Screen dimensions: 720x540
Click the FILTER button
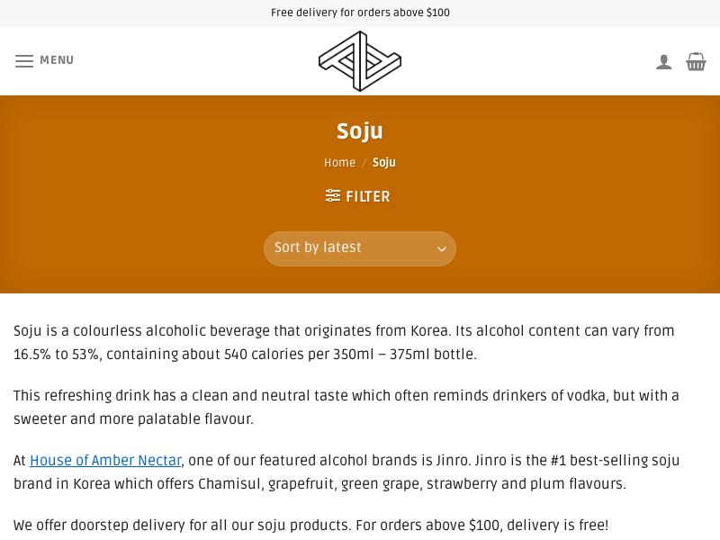click(357, 196)
